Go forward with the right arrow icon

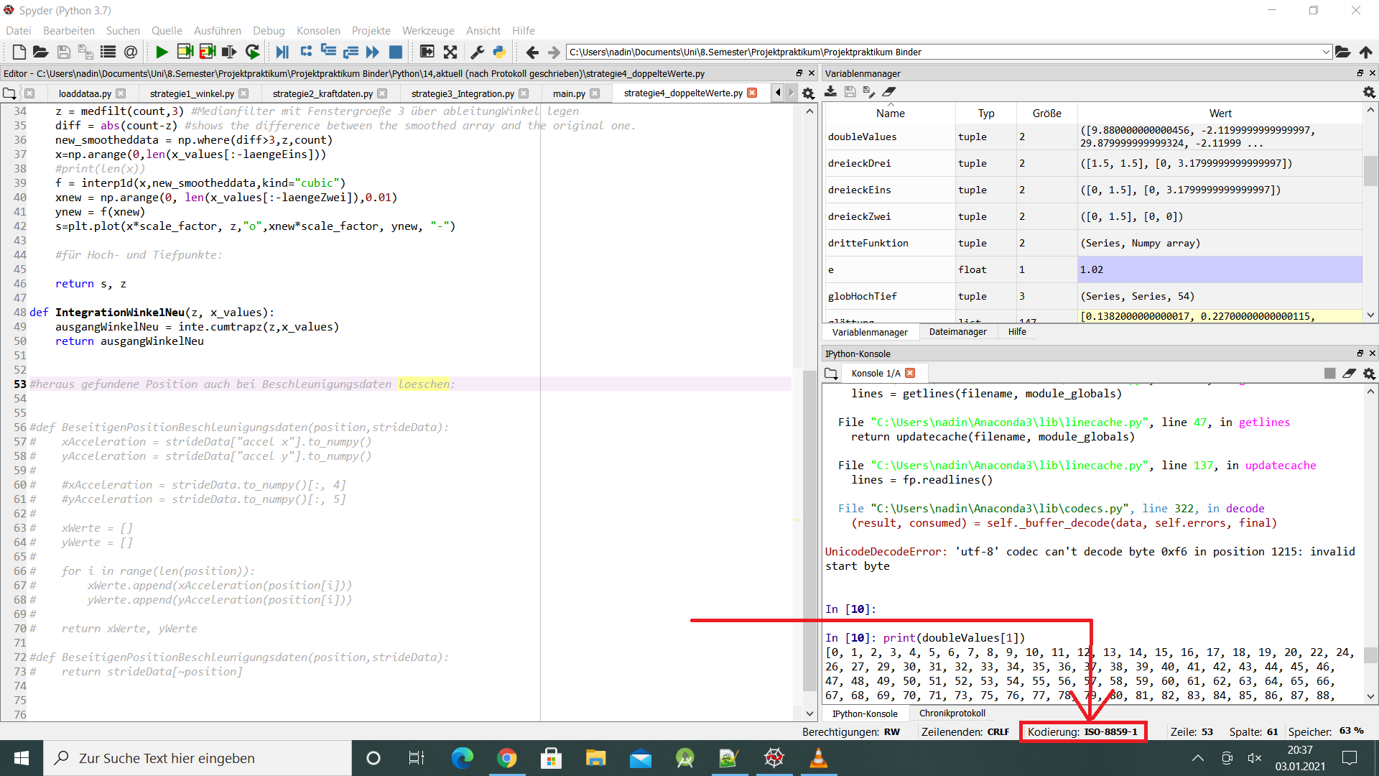point(554,52)
